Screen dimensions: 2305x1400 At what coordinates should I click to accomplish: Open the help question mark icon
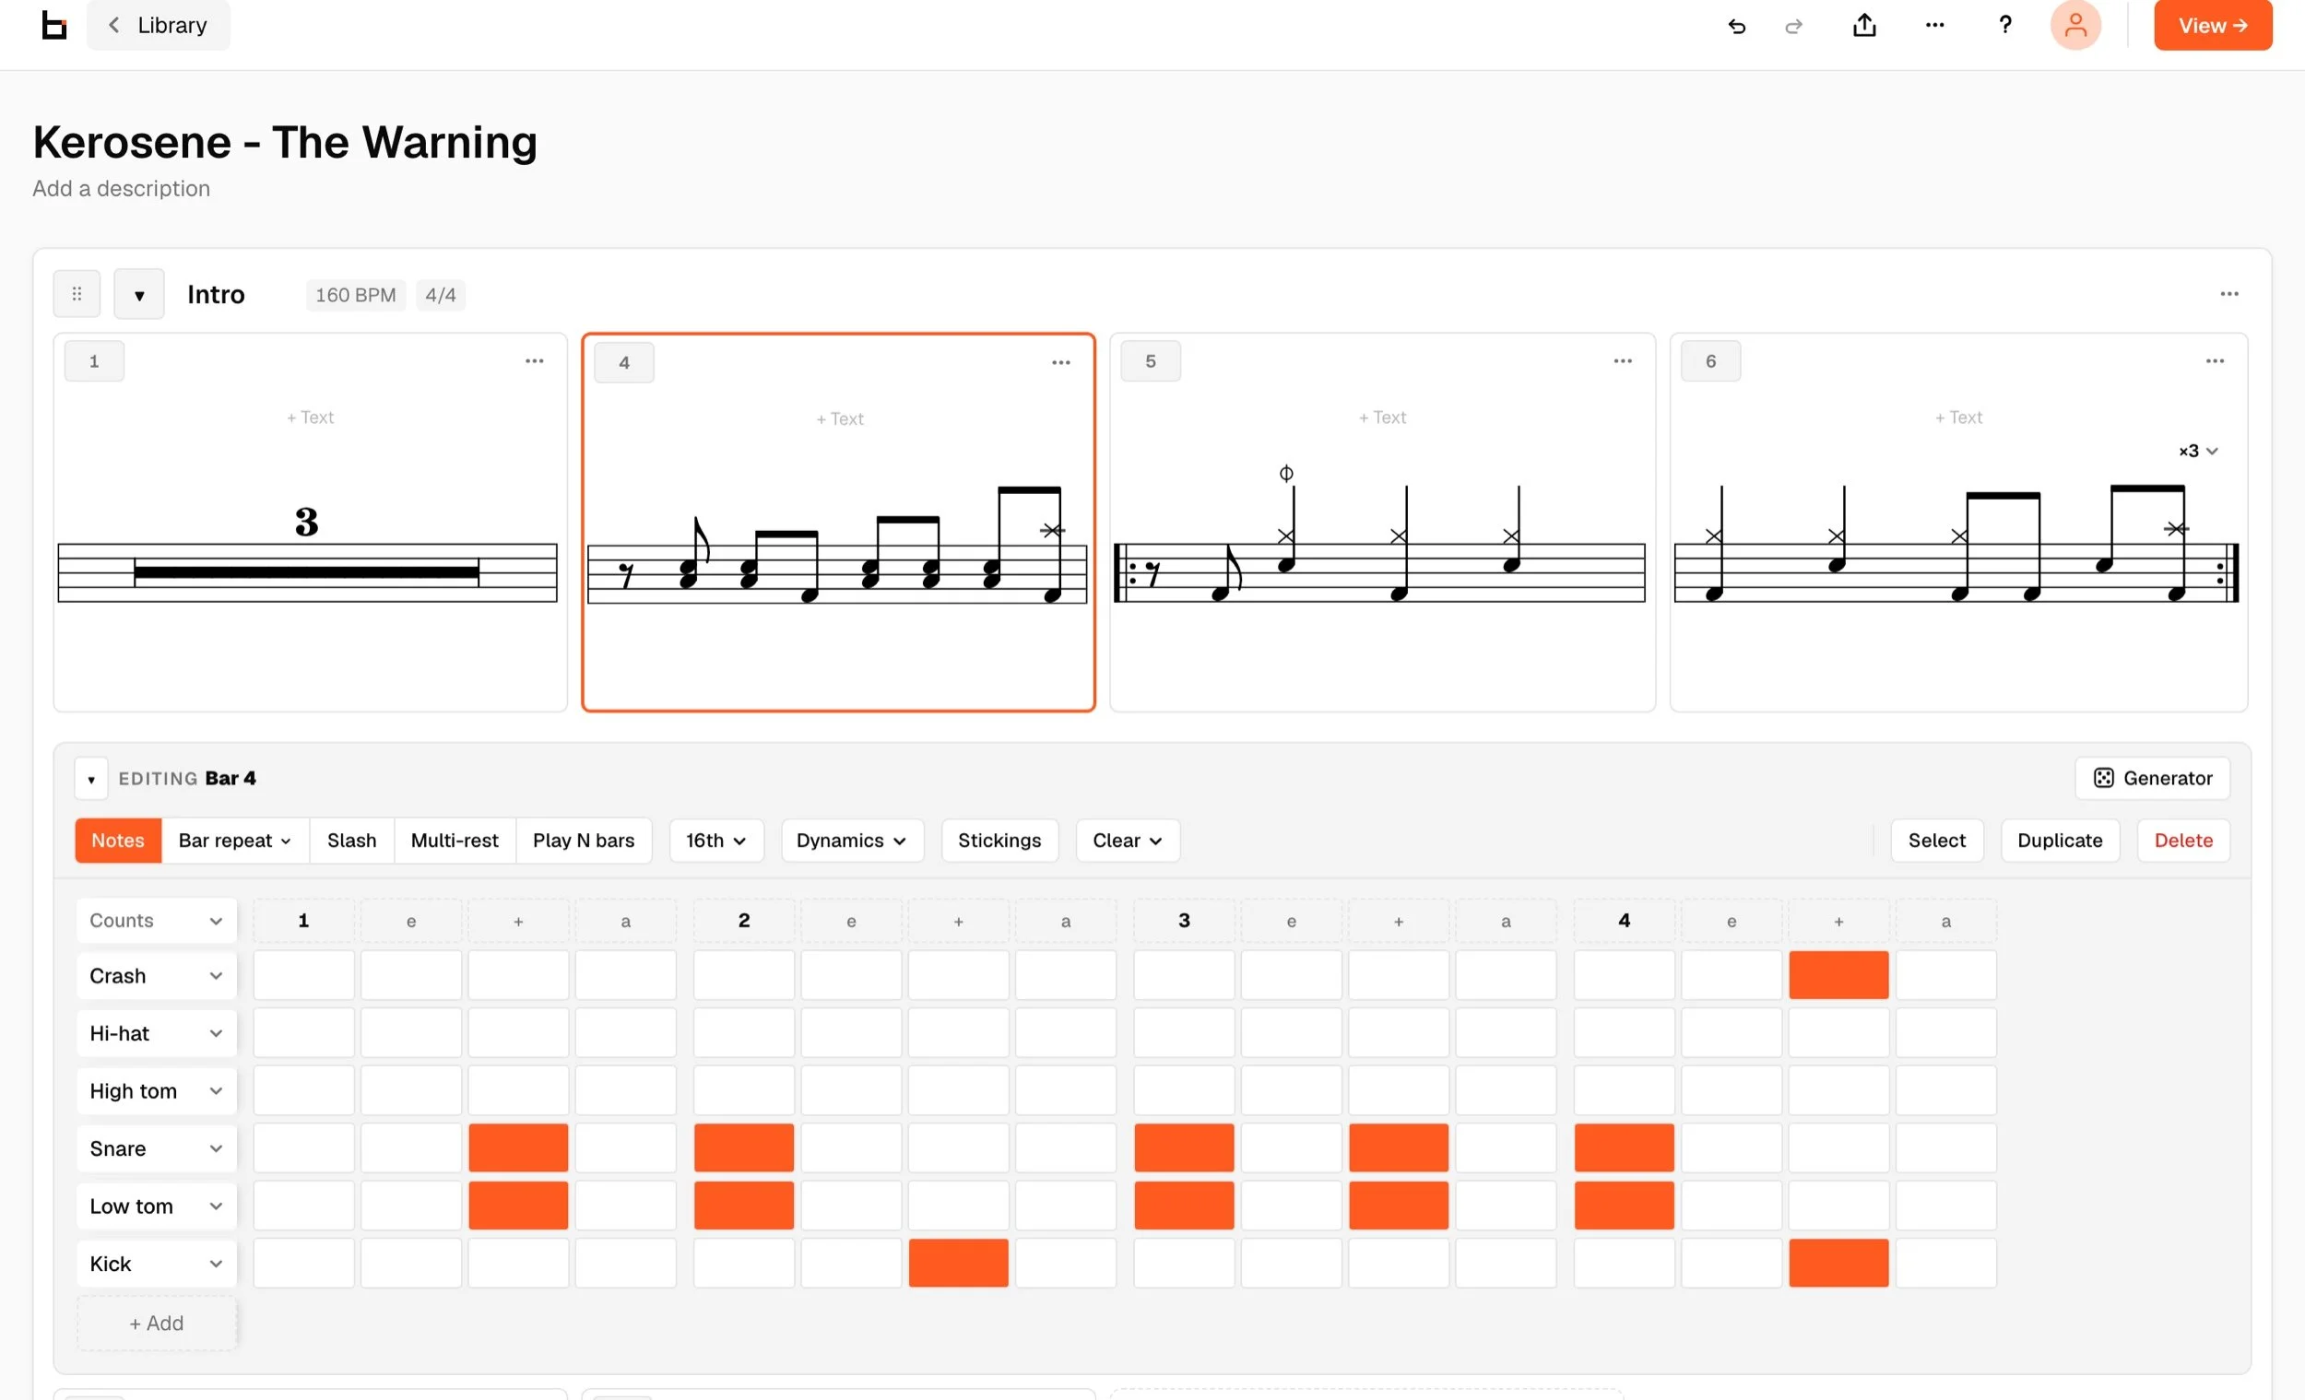pos(2004,25)
